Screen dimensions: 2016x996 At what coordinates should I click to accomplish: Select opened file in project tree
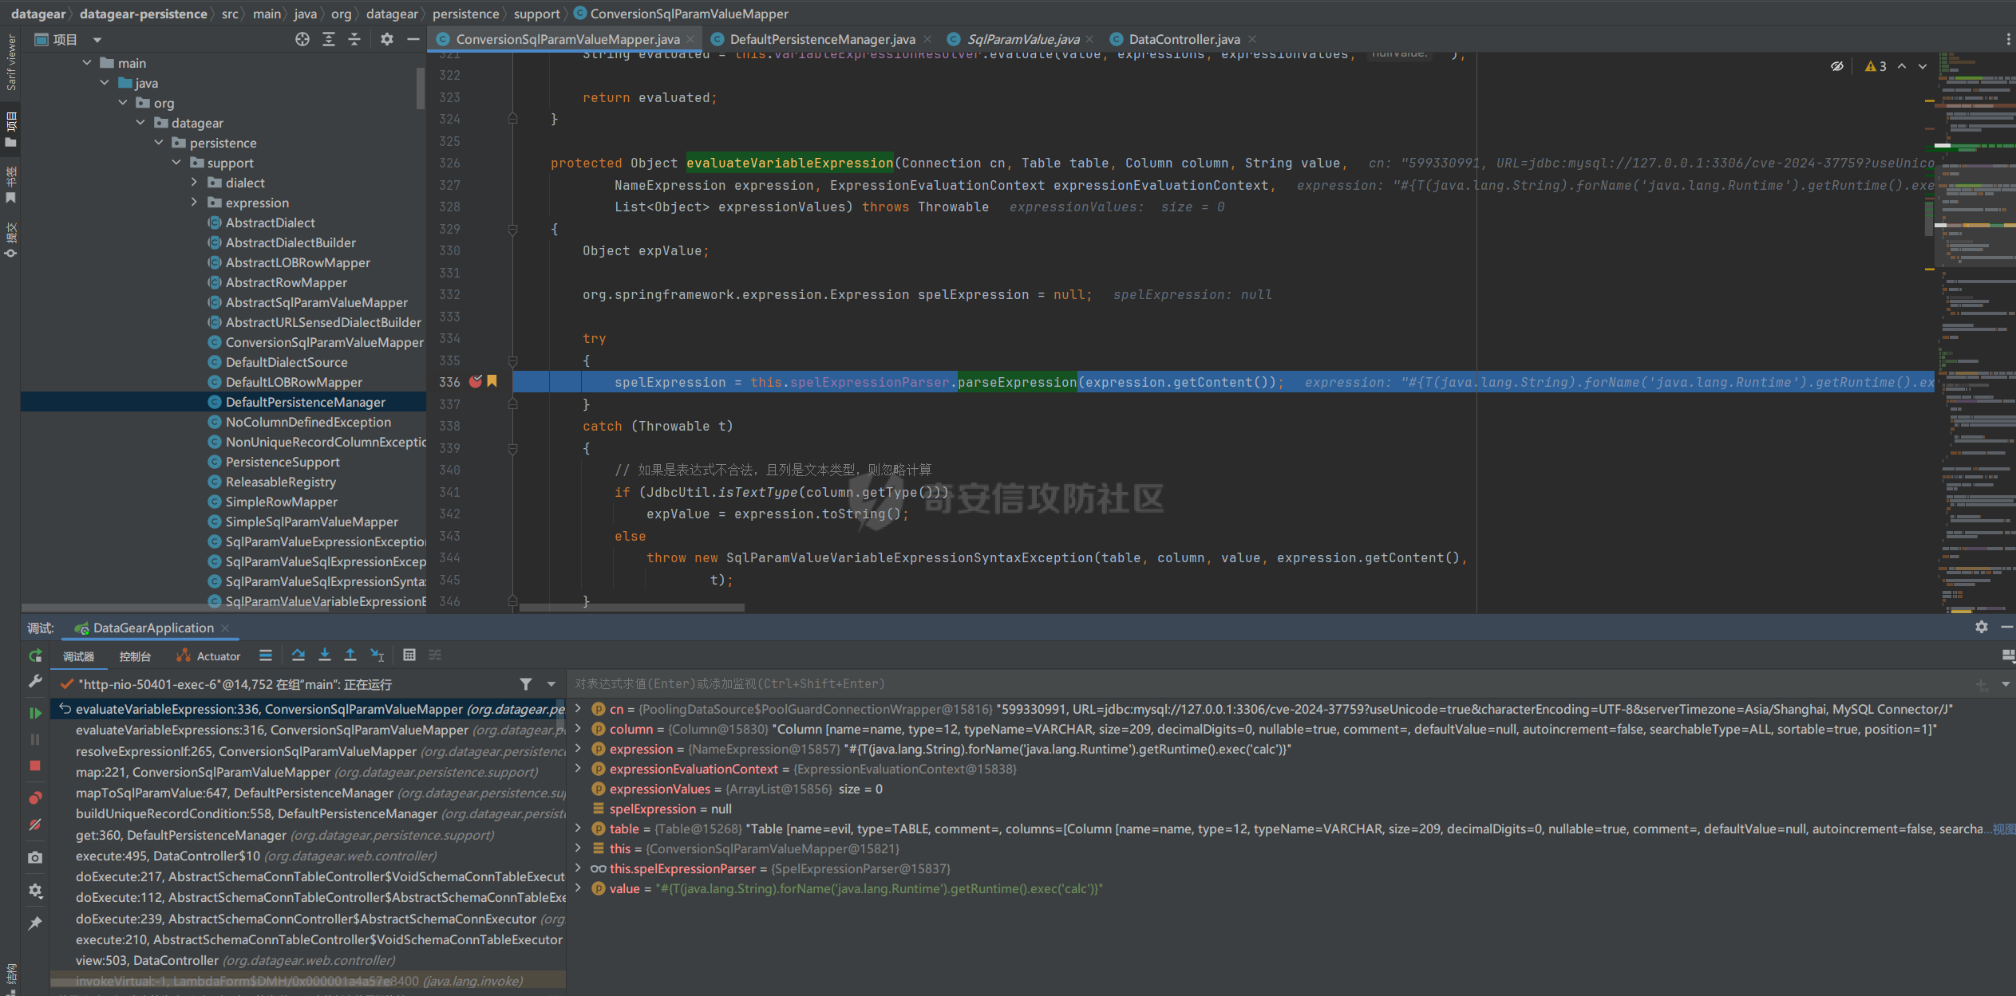[x=302, y=39]
